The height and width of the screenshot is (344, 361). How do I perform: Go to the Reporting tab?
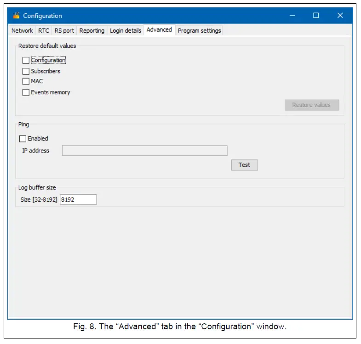click(x=92, y=31)
